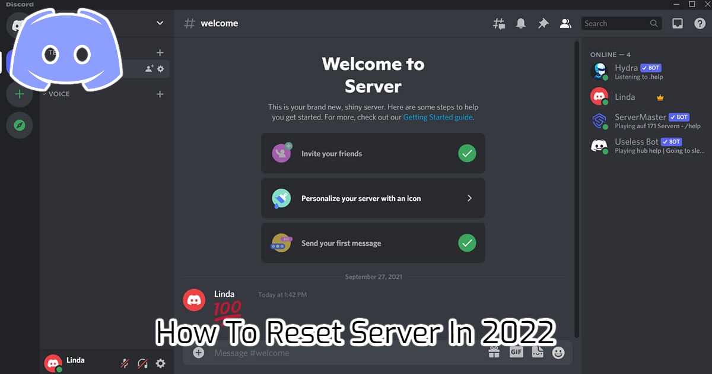This screenshot has width=712, height=374.
Task: Click the Invite your friends card
Action: pos(373,153)
